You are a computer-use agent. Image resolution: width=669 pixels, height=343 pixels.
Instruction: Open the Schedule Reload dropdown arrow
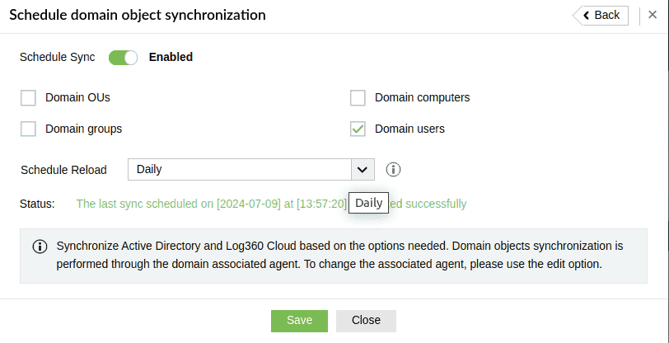362,170
